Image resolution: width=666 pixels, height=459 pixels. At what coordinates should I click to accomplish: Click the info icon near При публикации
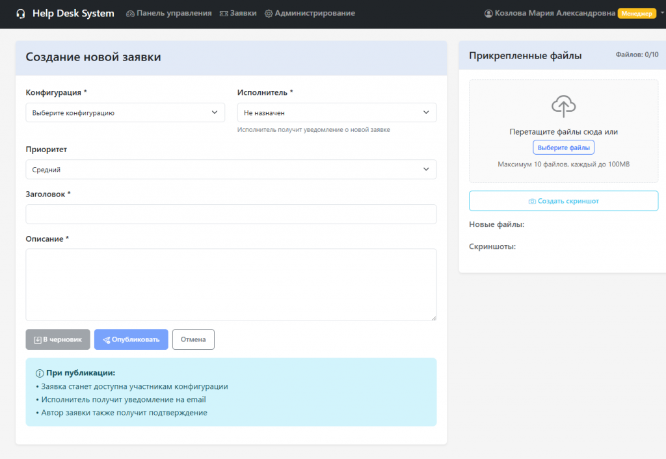pos(40,373)
